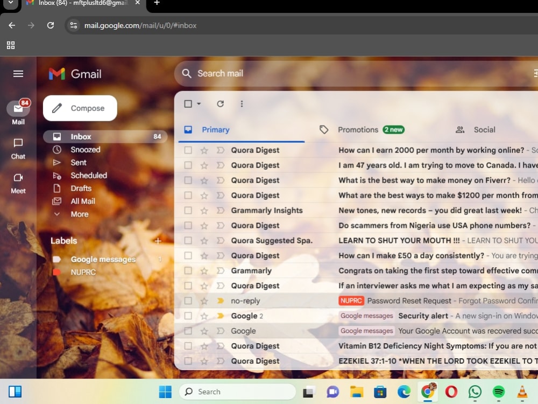Click the address bar URL
This screenshot has width=538, height=404.
point(140,25)
